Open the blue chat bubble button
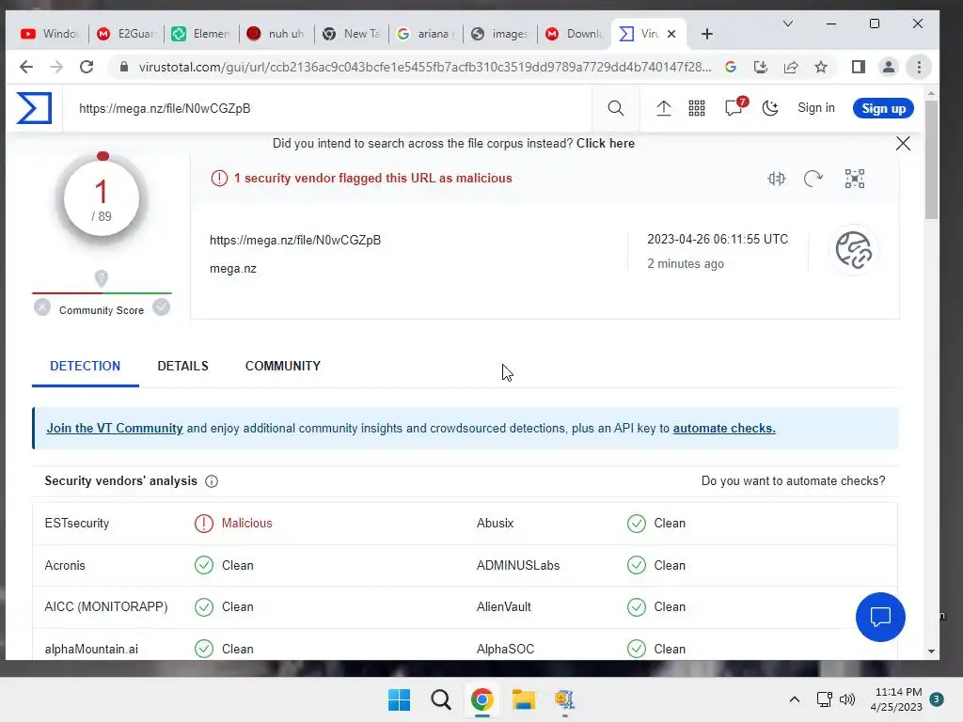The width and height of the screenshot is (963, 722). pyautogui.click(x=880, y=617)
